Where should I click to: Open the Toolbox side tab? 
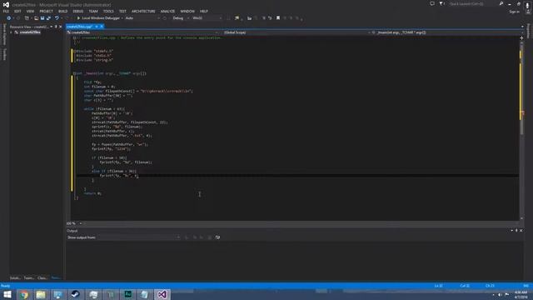point(4,54)
